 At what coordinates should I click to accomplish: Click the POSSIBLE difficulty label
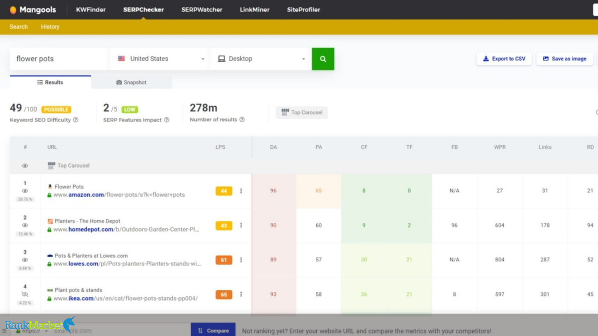point(56,110)
